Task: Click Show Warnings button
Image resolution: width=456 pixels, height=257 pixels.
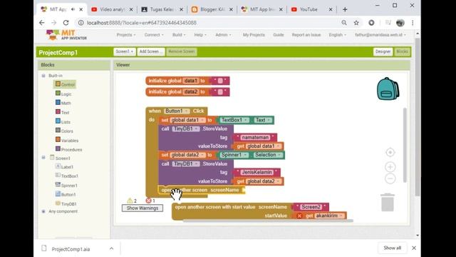Action: point(142,208)
